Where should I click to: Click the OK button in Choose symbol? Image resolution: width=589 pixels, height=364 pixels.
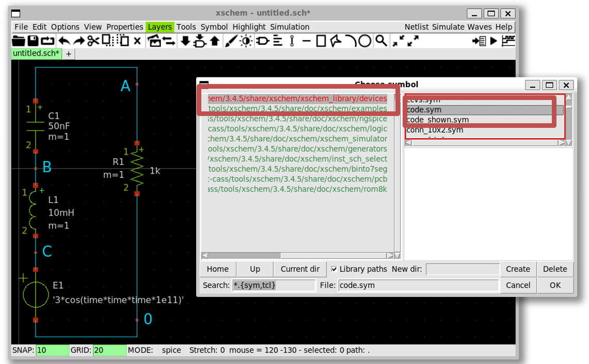555,285
